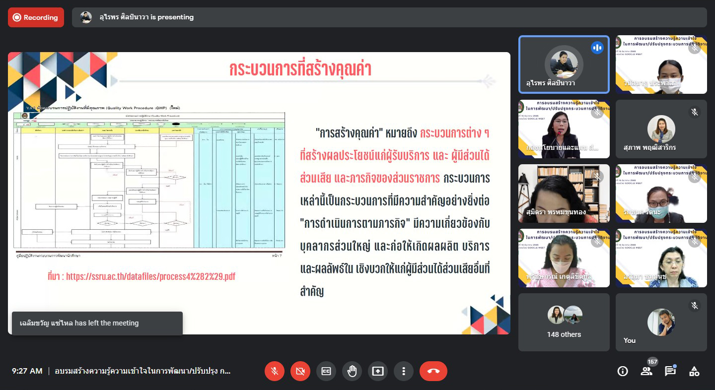The image size is (715, 390).
Task: Leave the call with the red hang-up button
Action: pyautogui.click(x=433, y=371)
